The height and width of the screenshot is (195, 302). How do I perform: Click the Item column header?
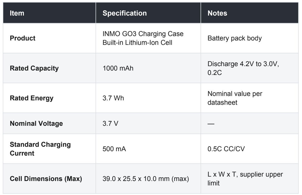tap(17, 13)
